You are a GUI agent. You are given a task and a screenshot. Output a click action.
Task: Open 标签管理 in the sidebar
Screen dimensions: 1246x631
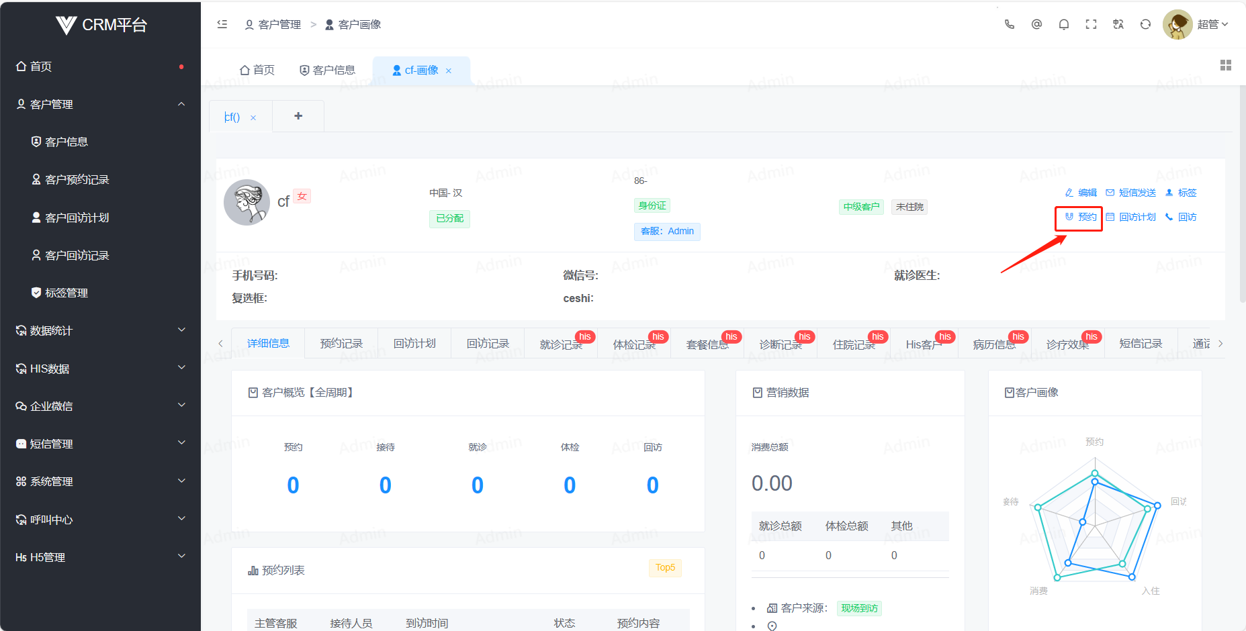101,293
